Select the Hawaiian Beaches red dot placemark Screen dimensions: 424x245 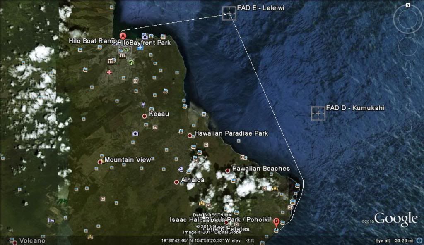tap(228, 171)
